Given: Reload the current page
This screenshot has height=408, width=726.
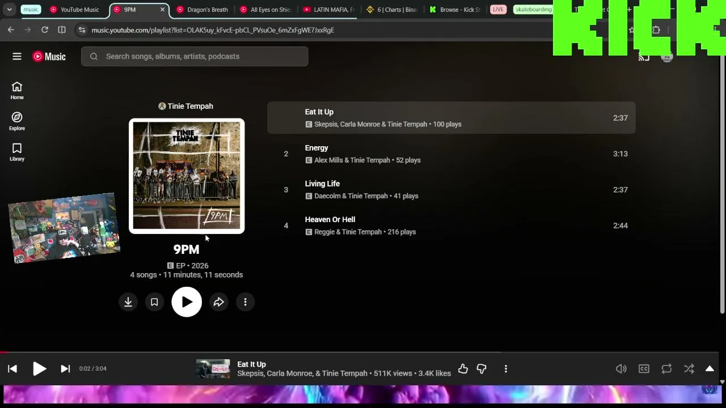Looking at the screenshot, I should (x=45, y=29).
